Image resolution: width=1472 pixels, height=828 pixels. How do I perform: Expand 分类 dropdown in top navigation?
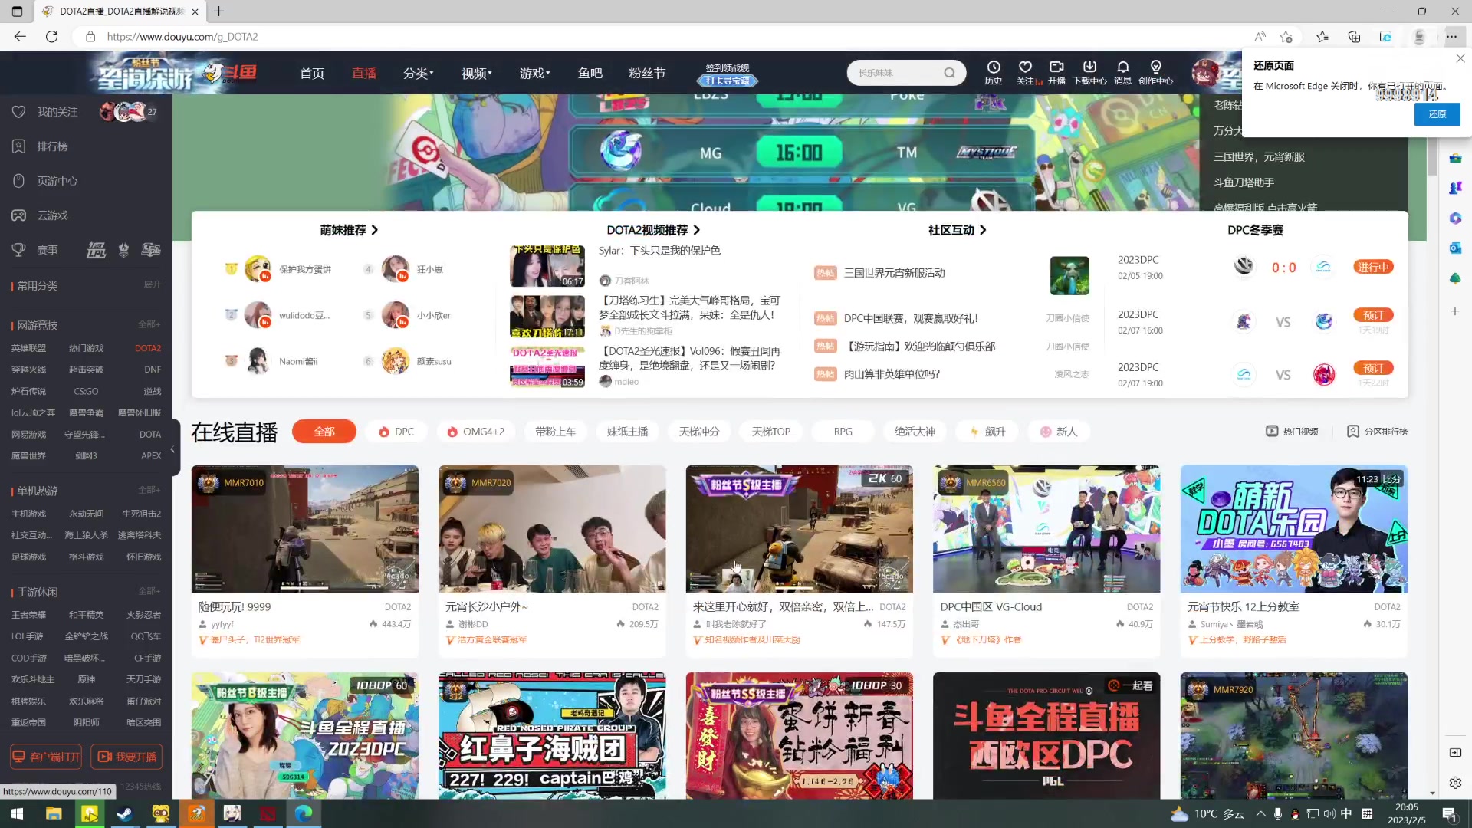418,73
